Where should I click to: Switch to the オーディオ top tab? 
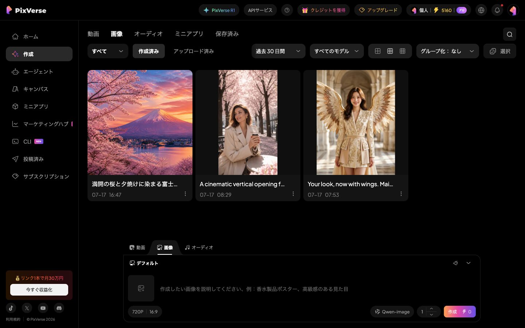(x=148, y=34)
